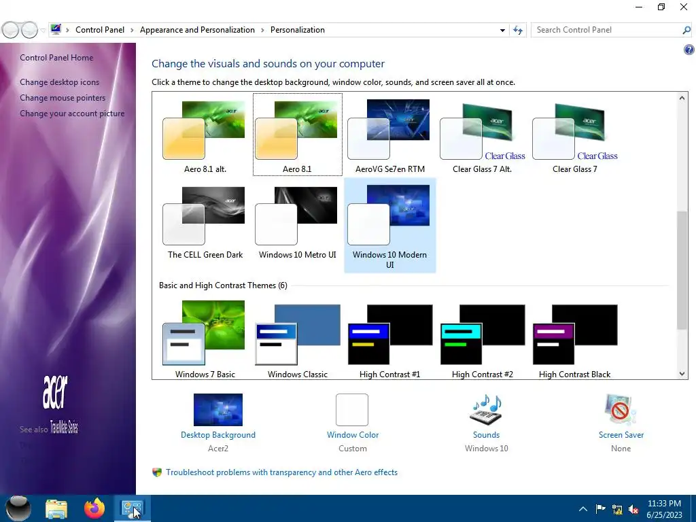
Task: Open File Explorer from the taskbar
Action: tap(56, 508)
